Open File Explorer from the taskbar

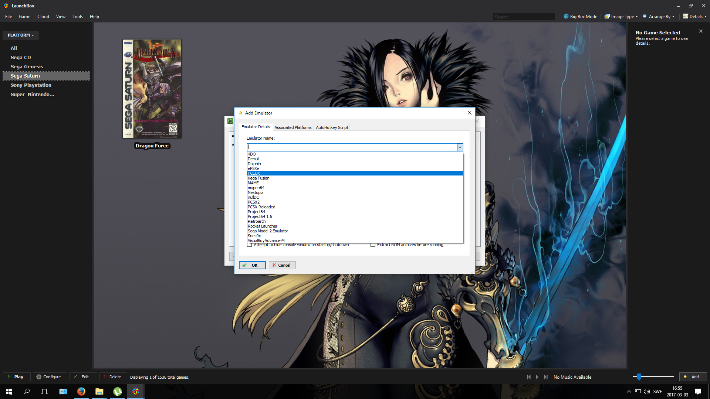pos(99,392)
